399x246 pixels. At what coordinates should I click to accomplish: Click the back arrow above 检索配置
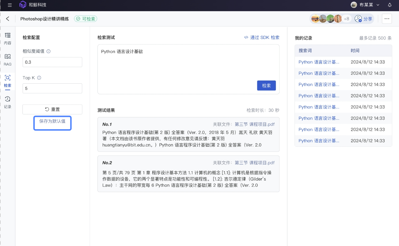pos(8,18)
